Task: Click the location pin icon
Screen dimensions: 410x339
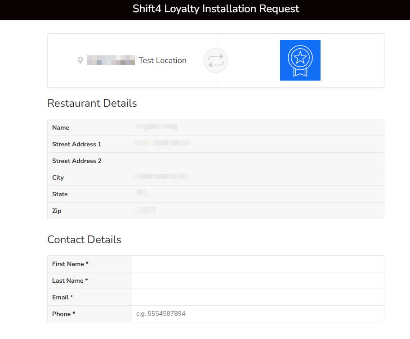Action: click(x=80, y=60)
